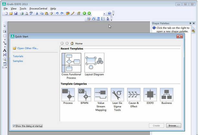This screenshot has width=198, height=135.
Task: Click the Create button
Action: [156, 126]
